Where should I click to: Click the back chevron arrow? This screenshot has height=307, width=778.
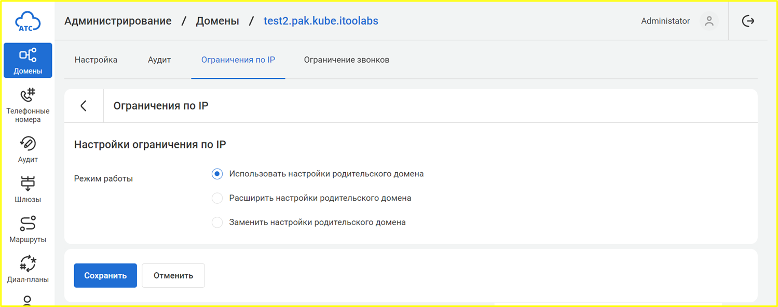[x=84, y=106]
